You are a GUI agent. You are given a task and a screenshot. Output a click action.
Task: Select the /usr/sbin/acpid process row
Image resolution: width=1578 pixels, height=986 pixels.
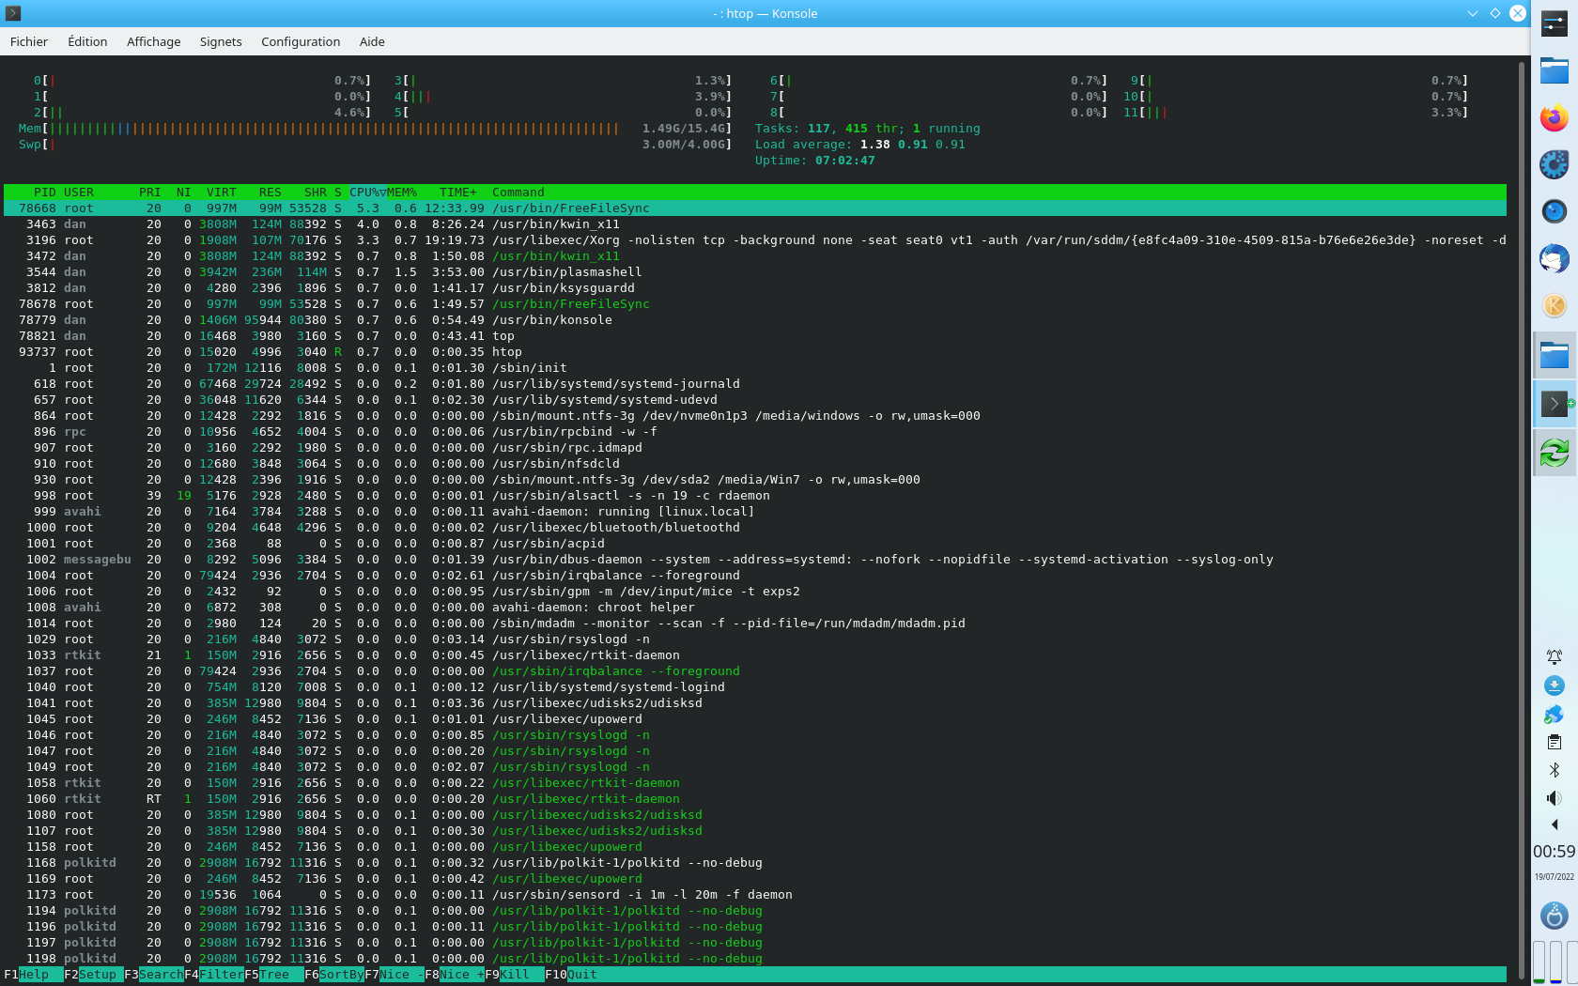pos(755,544)
